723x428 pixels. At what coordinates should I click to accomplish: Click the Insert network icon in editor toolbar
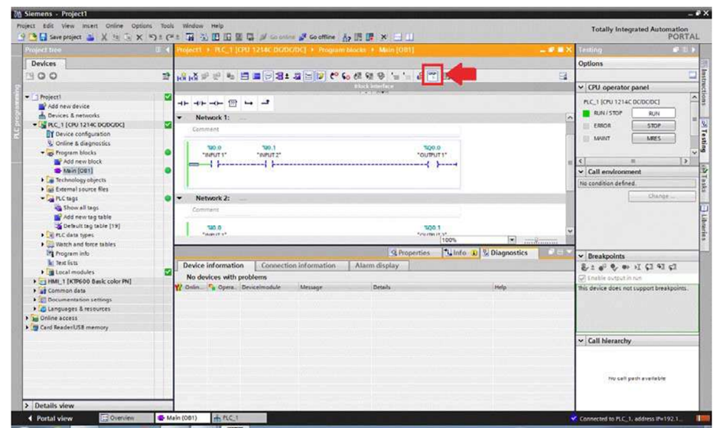click(x=181, y=77)
